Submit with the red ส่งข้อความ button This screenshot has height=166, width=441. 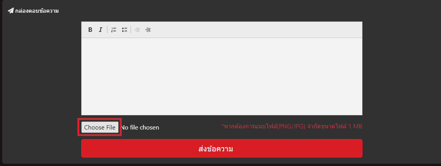[221, 148]
